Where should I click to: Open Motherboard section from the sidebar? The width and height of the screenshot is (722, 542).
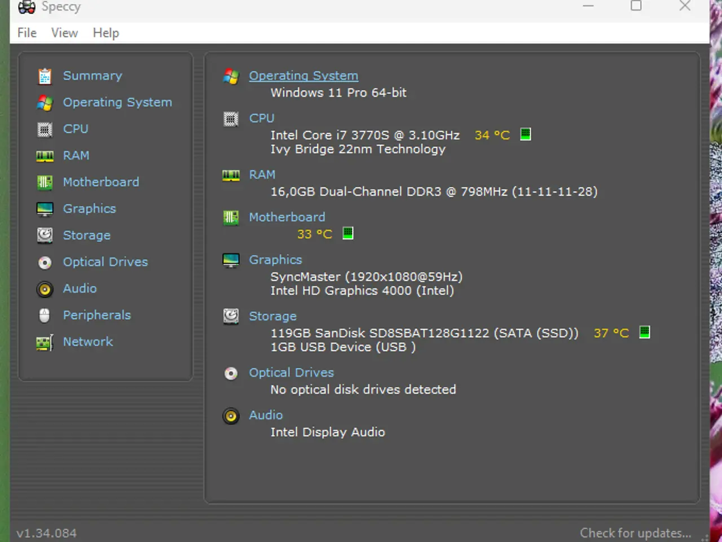pyautogui.click(x=101, y=182)
